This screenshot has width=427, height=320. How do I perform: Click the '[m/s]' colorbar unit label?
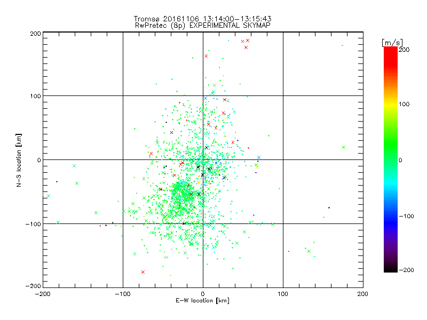pyautogui.click(x=392, y=43)
